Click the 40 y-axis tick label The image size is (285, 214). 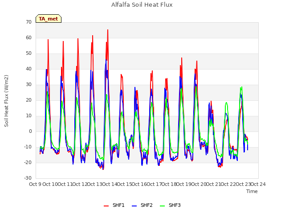click(x=28, y=69)
